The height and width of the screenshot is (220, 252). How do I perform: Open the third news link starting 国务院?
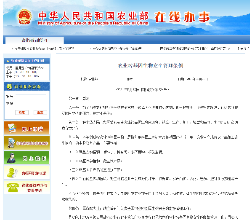[195, 48]
